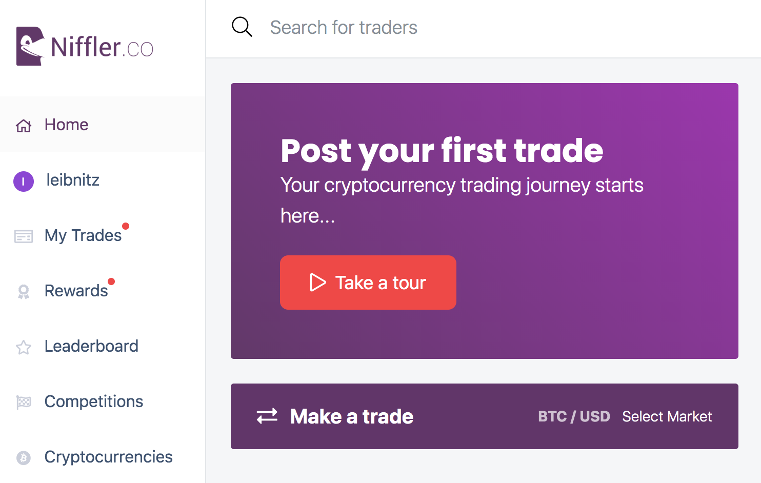The image size is (761, 483).
Task: View the Leaderboard page
Action: 91,346
